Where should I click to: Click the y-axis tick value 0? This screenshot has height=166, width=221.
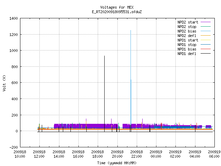[17, 131]
